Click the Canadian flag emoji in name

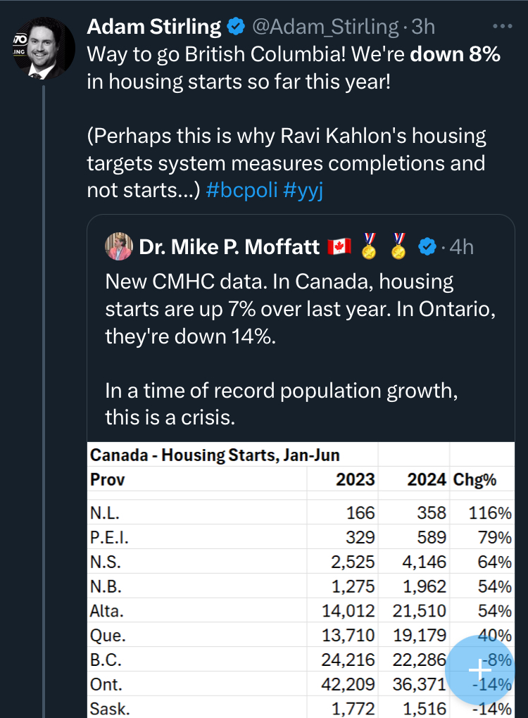point(339,246)
